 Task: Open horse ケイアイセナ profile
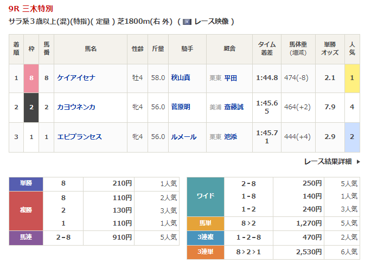tap(76, 78)
